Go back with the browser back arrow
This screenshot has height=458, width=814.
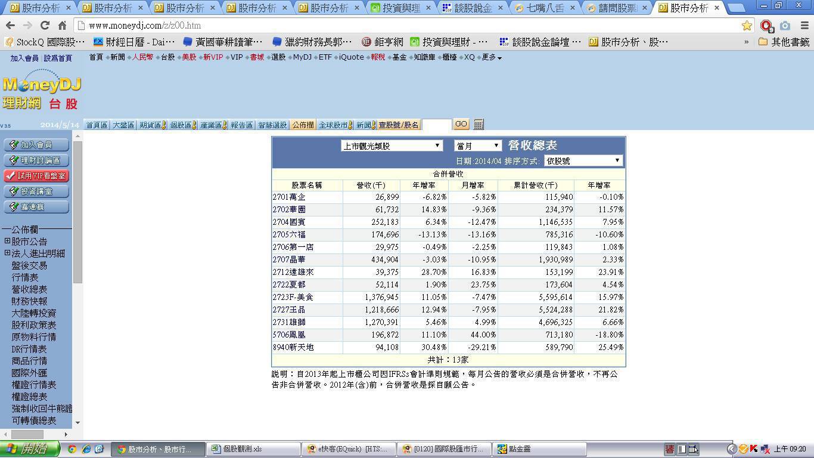click(x=10, y=26)
